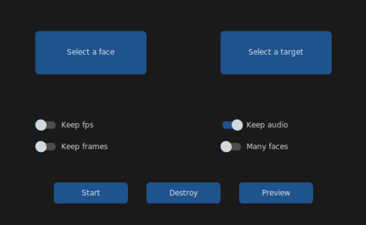
Task: Click the Select a target button
Action: [x=276, y=52]
